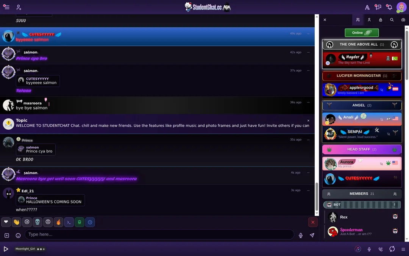Open options for Edl_21's when????? message

coord(308,190)
